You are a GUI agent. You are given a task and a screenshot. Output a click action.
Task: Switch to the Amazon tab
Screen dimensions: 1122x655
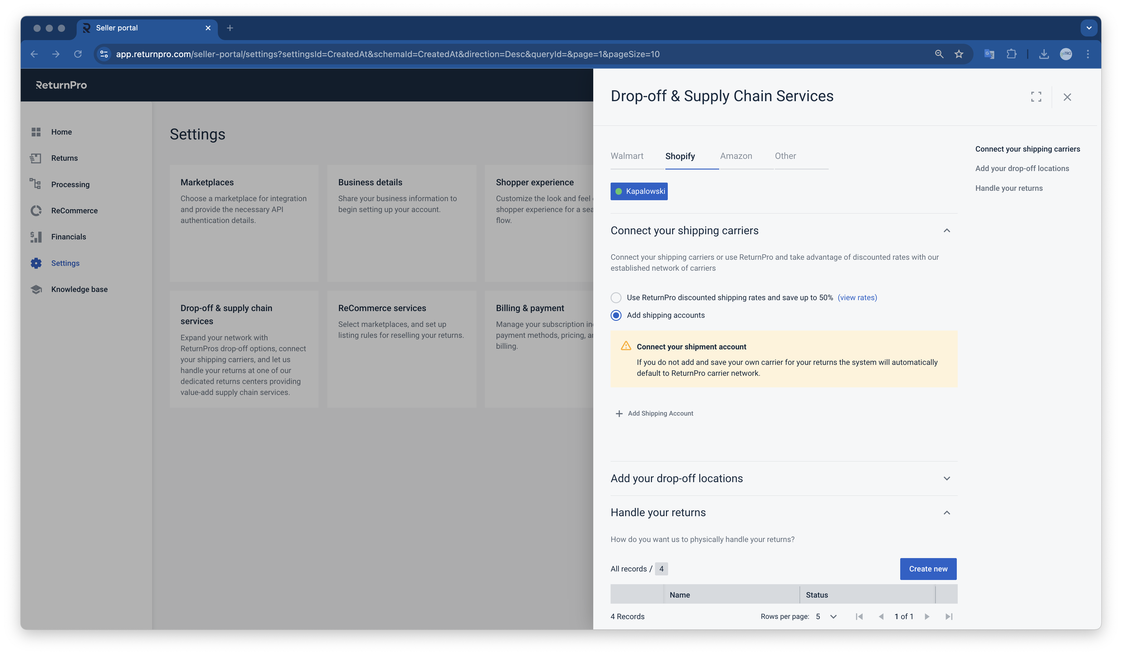coord(736,156)
